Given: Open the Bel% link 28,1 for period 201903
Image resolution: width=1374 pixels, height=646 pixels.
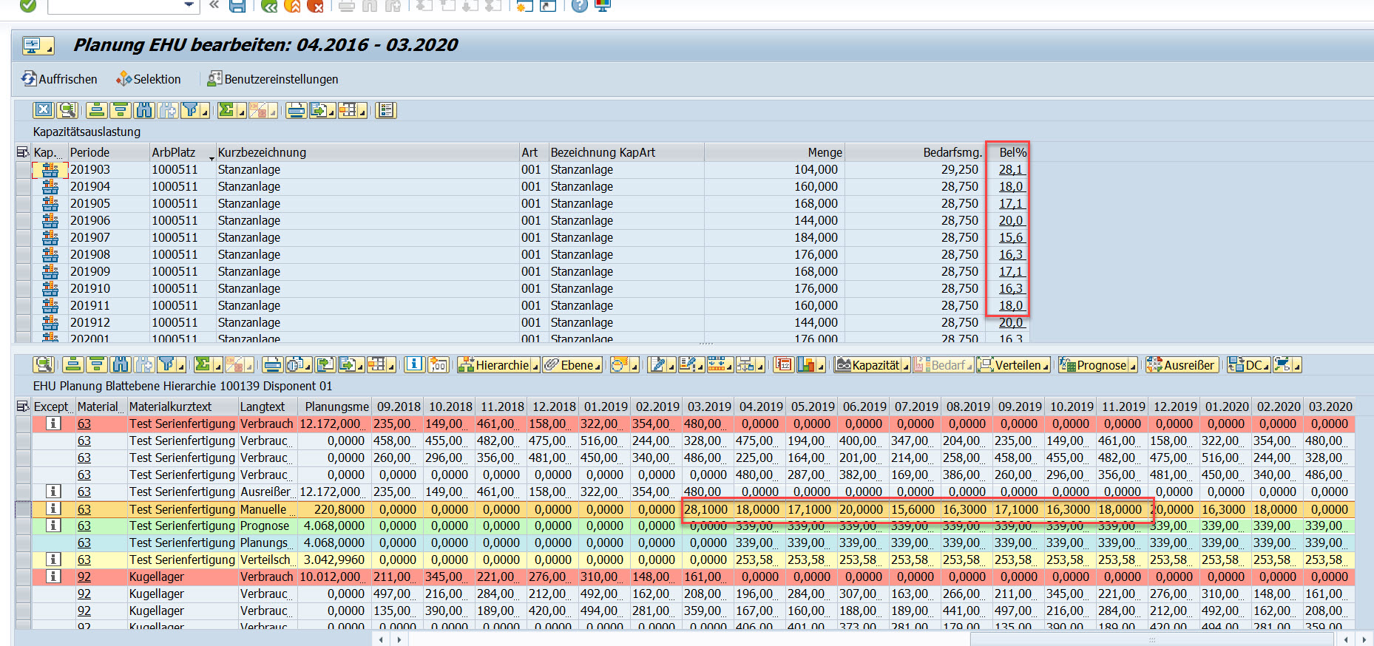Looking at the screenshot, I should tap(1010, 169).
